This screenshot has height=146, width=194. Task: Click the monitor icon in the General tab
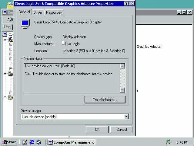(25, 24)
